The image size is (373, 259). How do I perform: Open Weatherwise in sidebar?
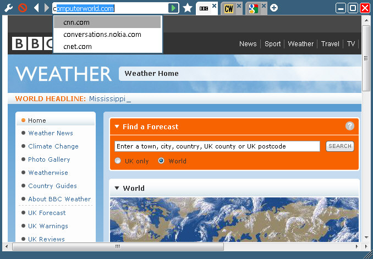tap(48, 173)
